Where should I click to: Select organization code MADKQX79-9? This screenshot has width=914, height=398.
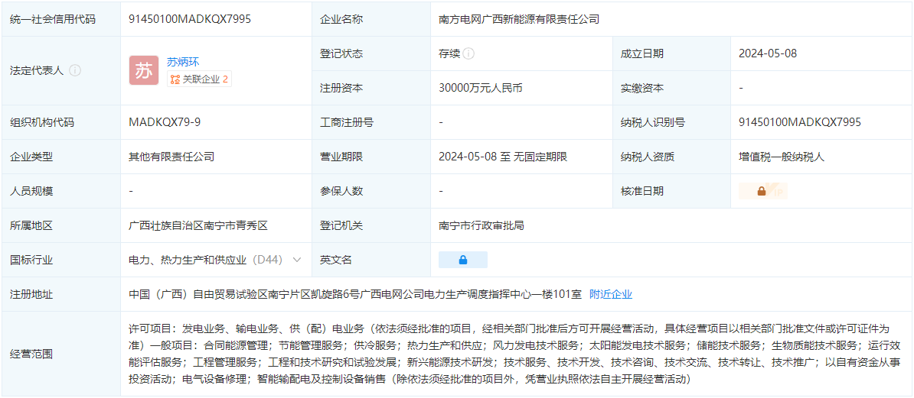point(165,122)
